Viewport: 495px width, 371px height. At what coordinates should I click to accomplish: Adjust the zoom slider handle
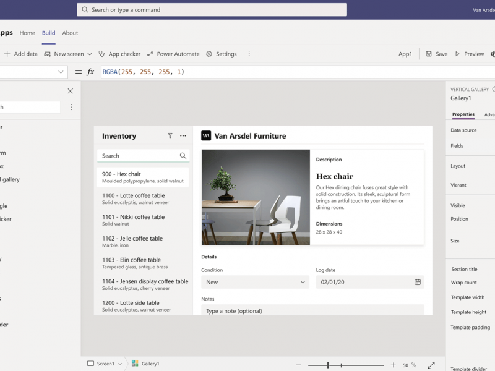[x=328, y=365]
